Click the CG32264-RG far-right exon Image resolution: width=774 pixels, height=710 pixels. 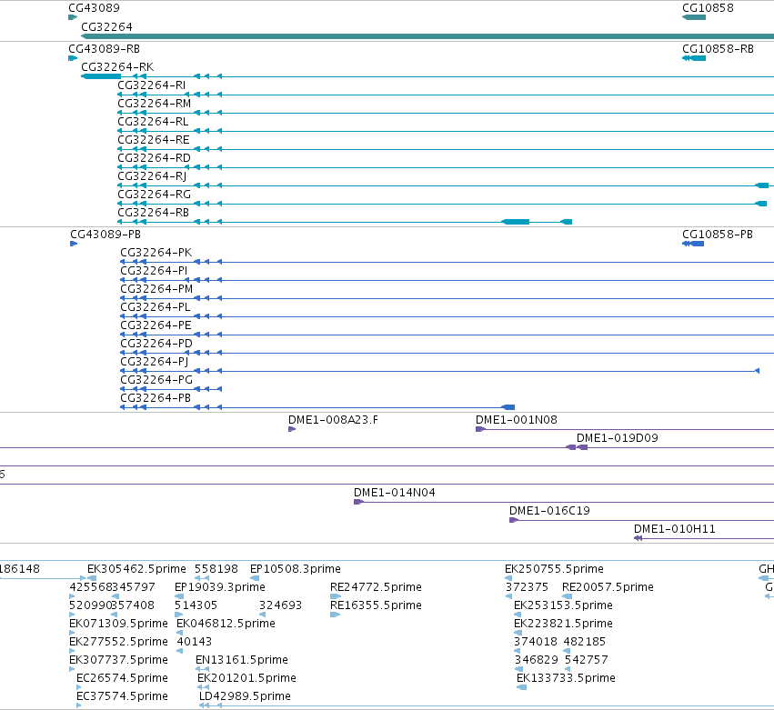760,204
